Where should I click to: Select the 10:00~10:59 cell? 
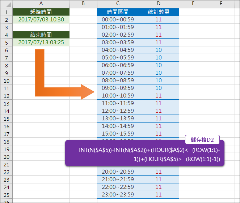(118, 96)
